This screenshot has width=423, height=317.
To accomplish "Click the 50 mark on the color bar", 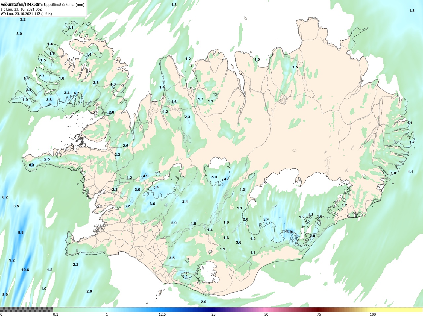I will coord(266,314).
